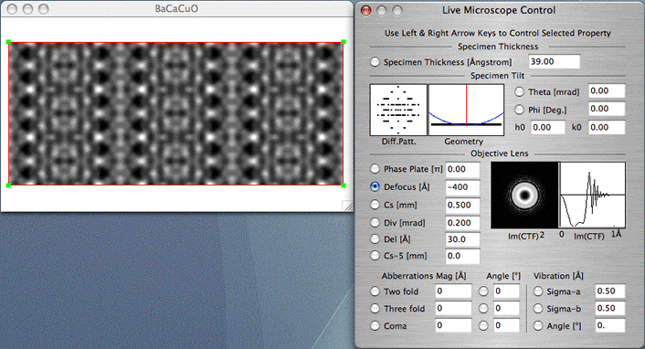Select the Specimen Thickness radio button

pos(375,62)
